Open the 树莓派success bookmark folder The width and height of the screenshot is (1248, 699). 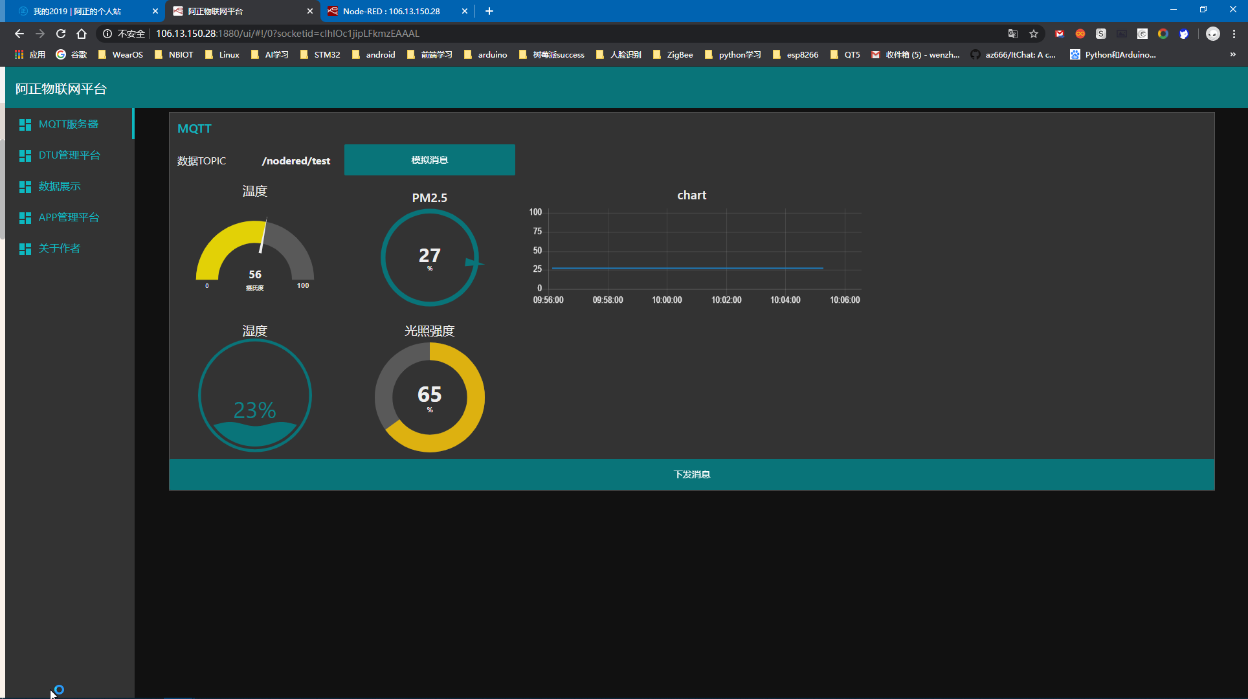click(x=552, y=55)
